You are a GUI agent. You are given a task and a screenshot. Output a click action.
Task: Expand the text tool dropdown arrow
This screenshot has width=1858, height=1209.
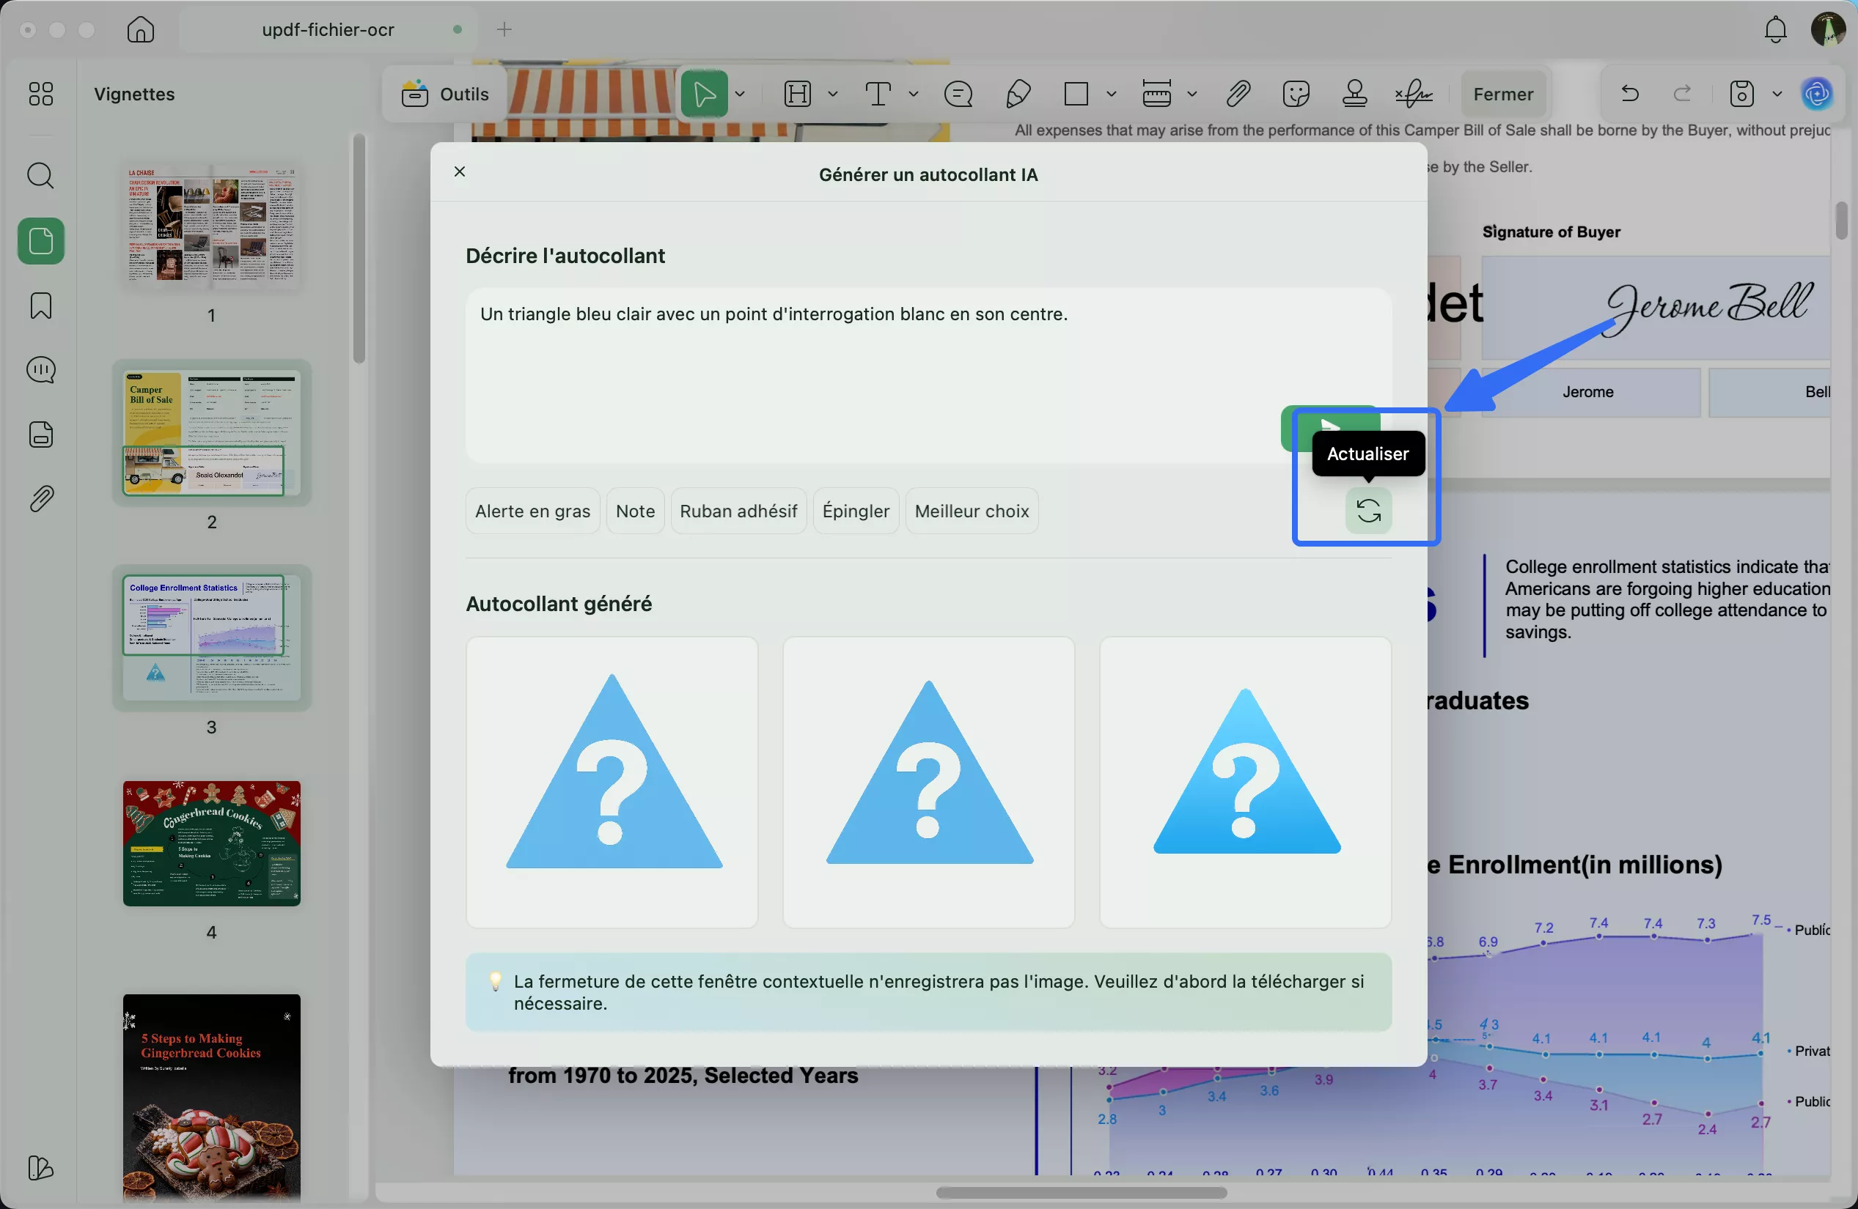[x=914, y=95]
